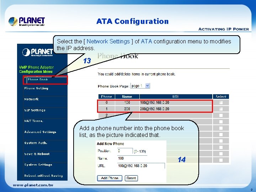Viewport: 256px width, 192px height.
Task: Click the Name column header
Action: click(127, 96)
